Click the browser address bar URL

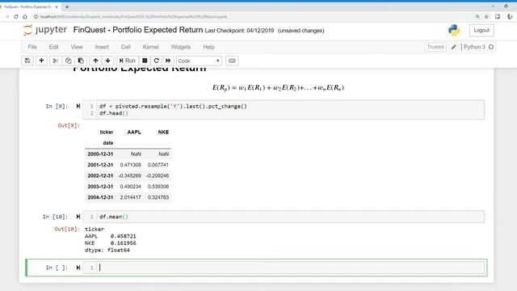pyautogui.click(x=133, y=16)
